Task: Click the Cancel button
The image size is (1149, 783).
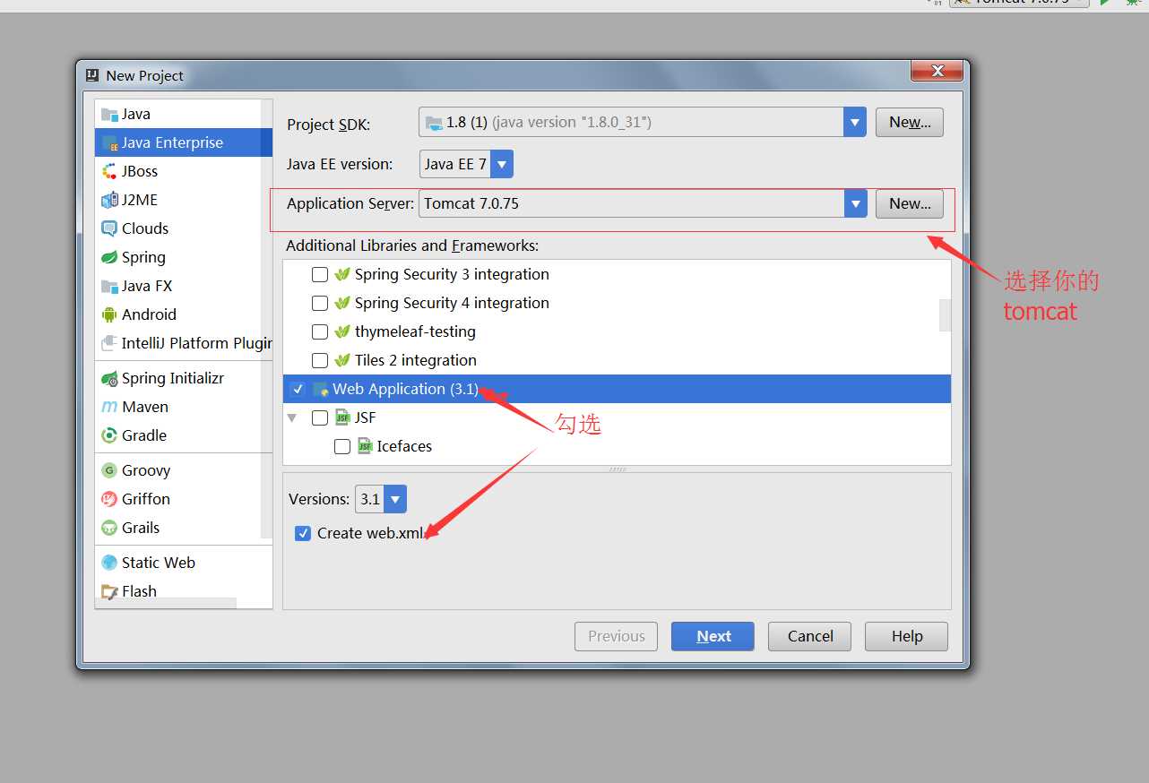Action: point(810,636)
